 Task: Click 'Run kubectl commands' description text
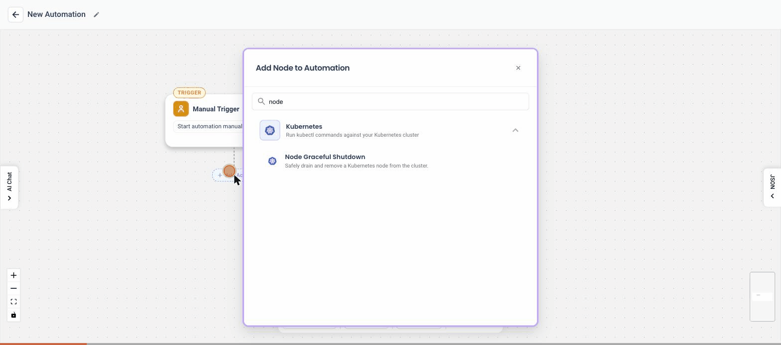coord(352,135)
